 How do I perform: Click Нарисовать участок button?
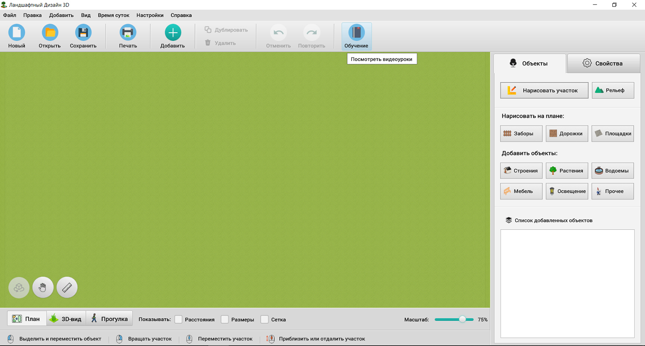tap(544, 90)
